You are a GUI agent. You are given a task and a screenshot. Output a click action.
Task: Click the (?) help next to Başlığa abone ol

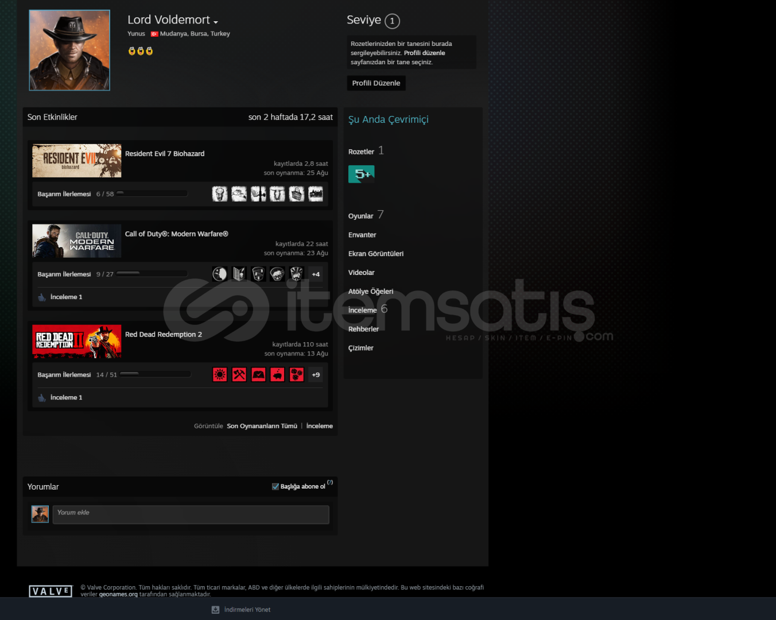point(330,482)
